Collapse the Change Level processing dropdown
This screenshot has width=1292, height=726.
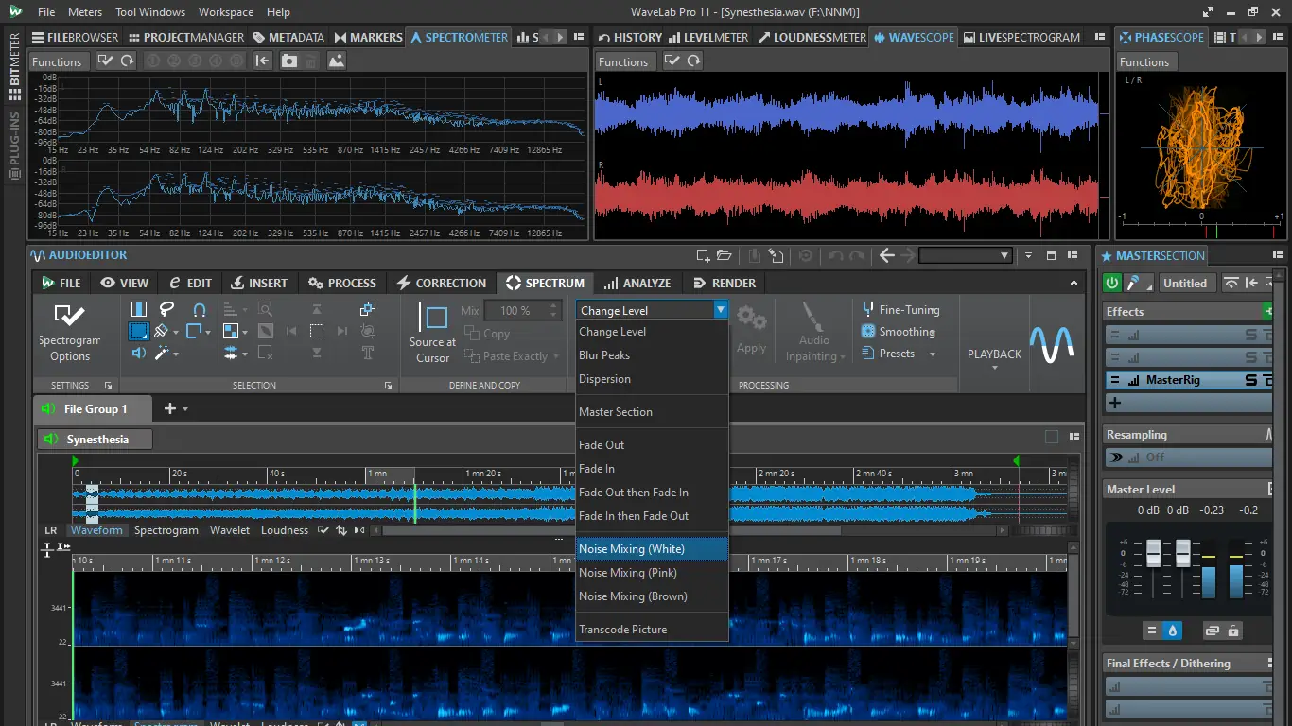[x=720, y=310]
